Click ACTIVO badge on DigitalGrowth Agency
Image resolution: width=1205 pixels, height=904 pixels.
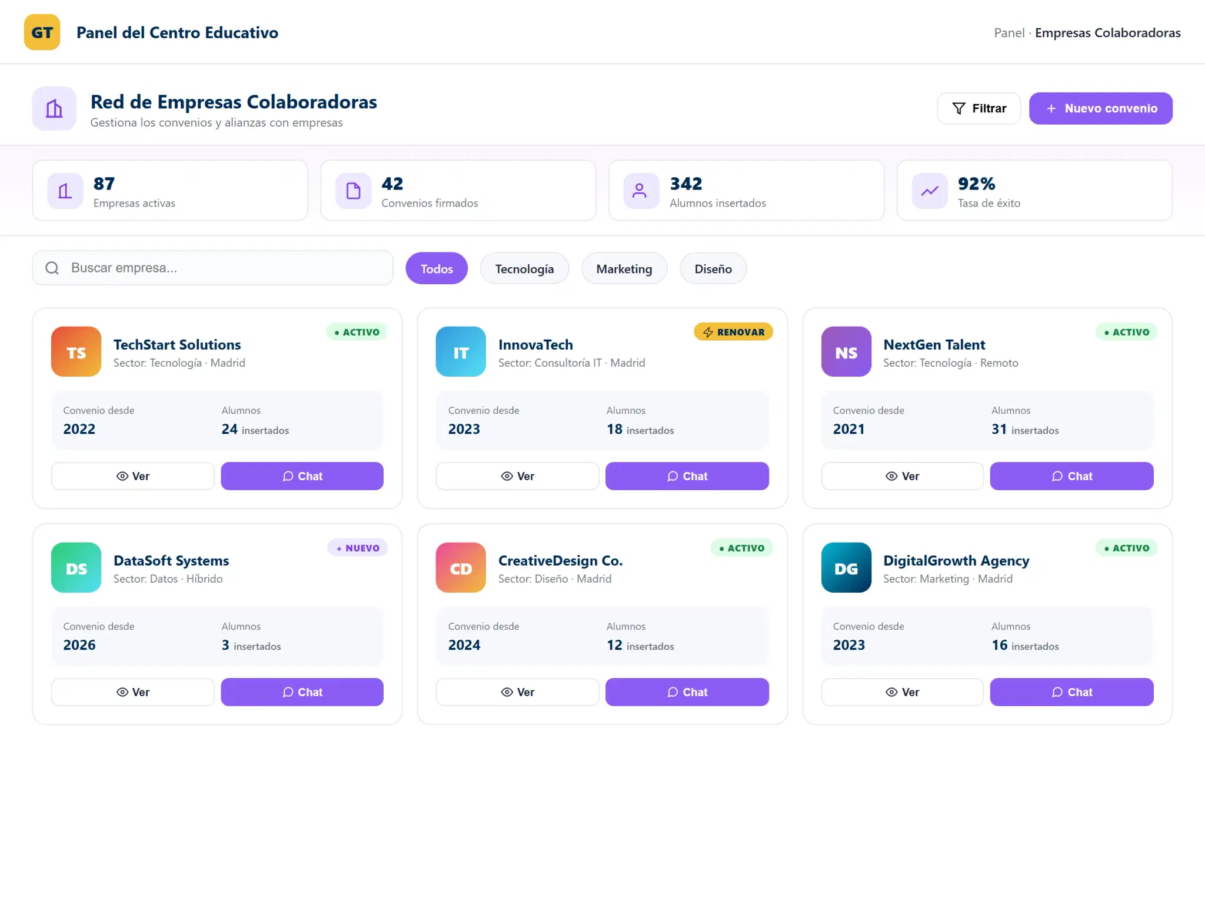tap(1126, 548)
